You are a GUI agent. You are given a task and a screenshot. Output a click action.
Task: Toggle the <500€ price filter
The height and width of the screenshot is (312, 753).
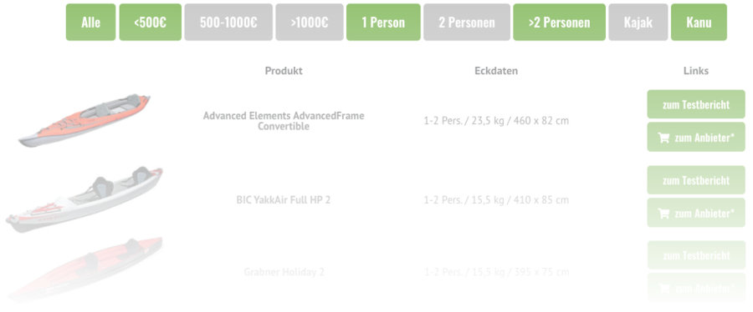click(151, 22)
